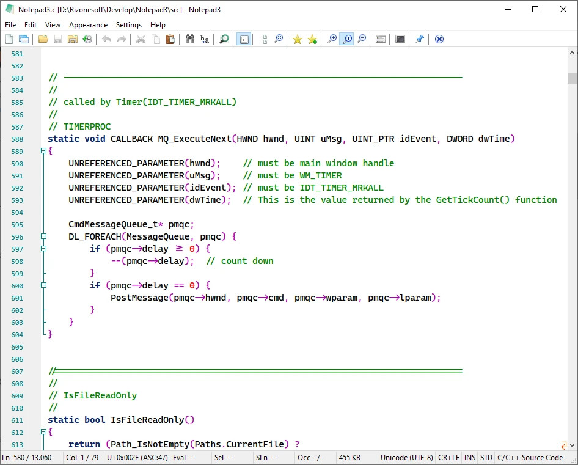Click the Add to favorites star icon

pyautogui.click(x=298, y=39)
